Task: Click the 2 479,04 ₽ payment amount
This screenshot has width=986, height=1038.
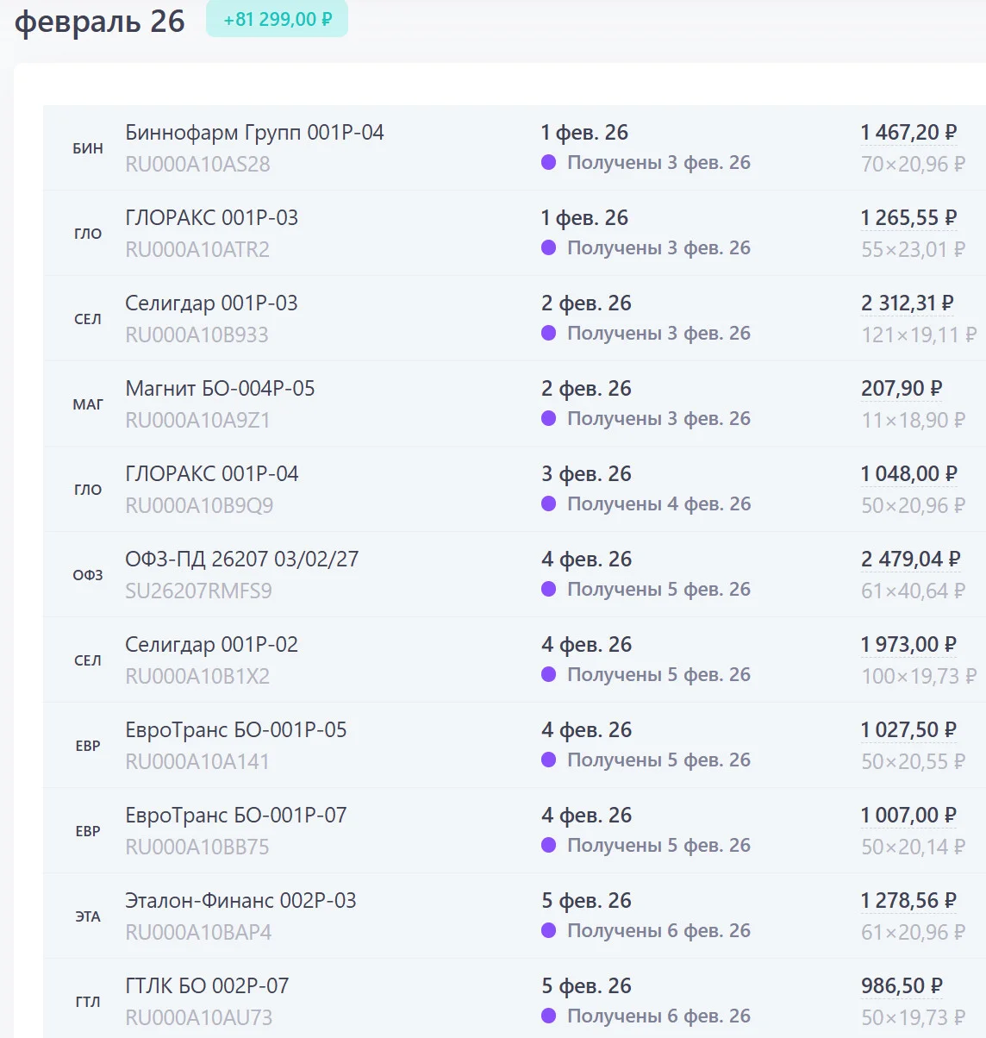Action: click(x=910, y=560)
